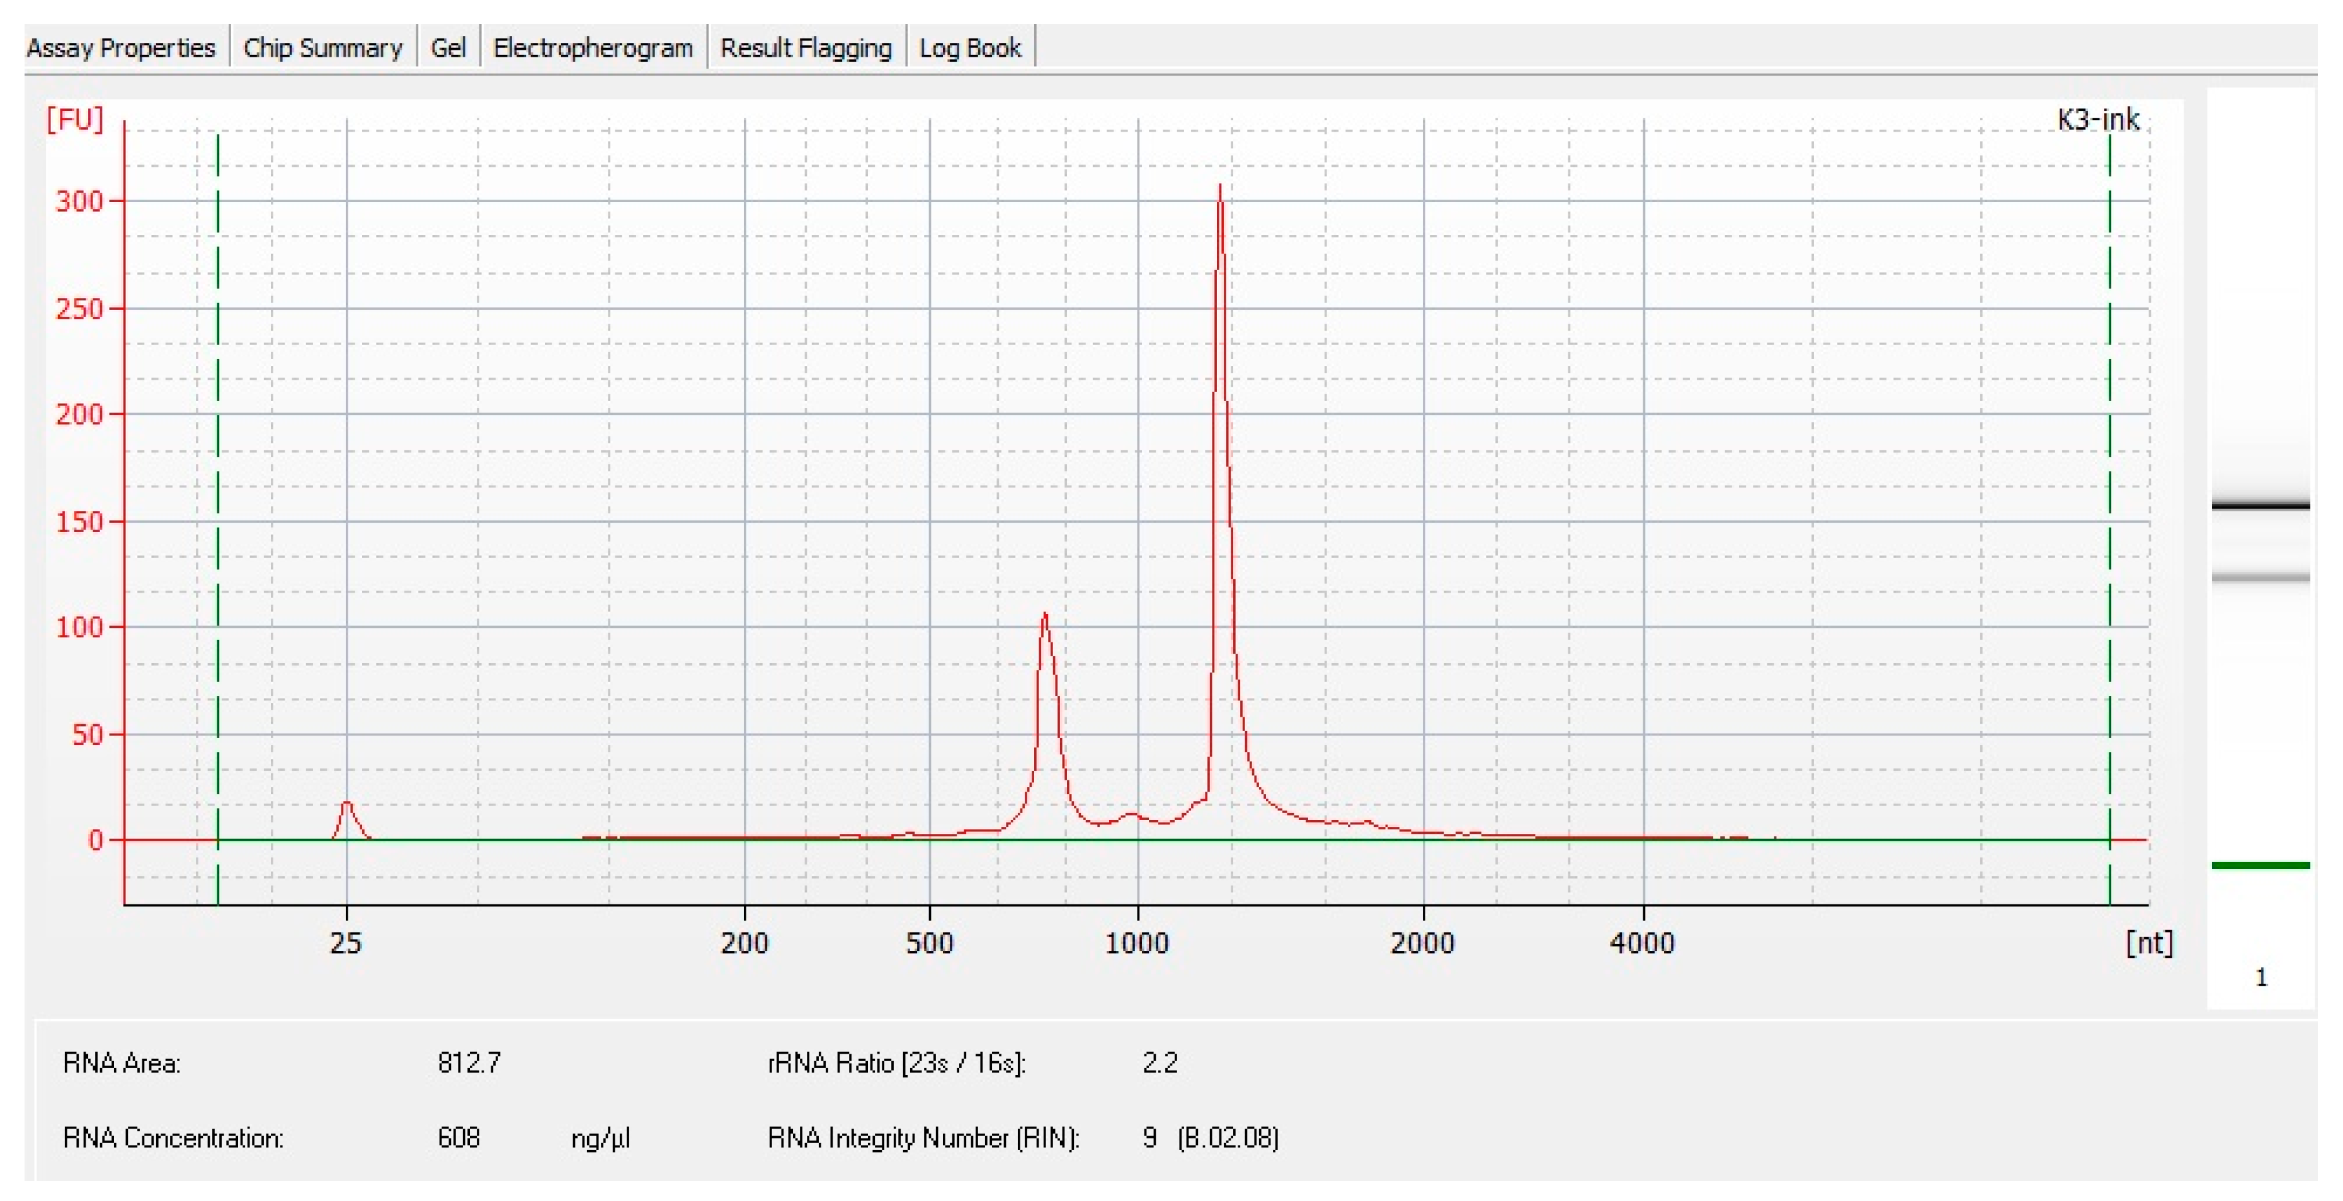
Task: Select the dark upper gel band
Action: point(2260,504)
